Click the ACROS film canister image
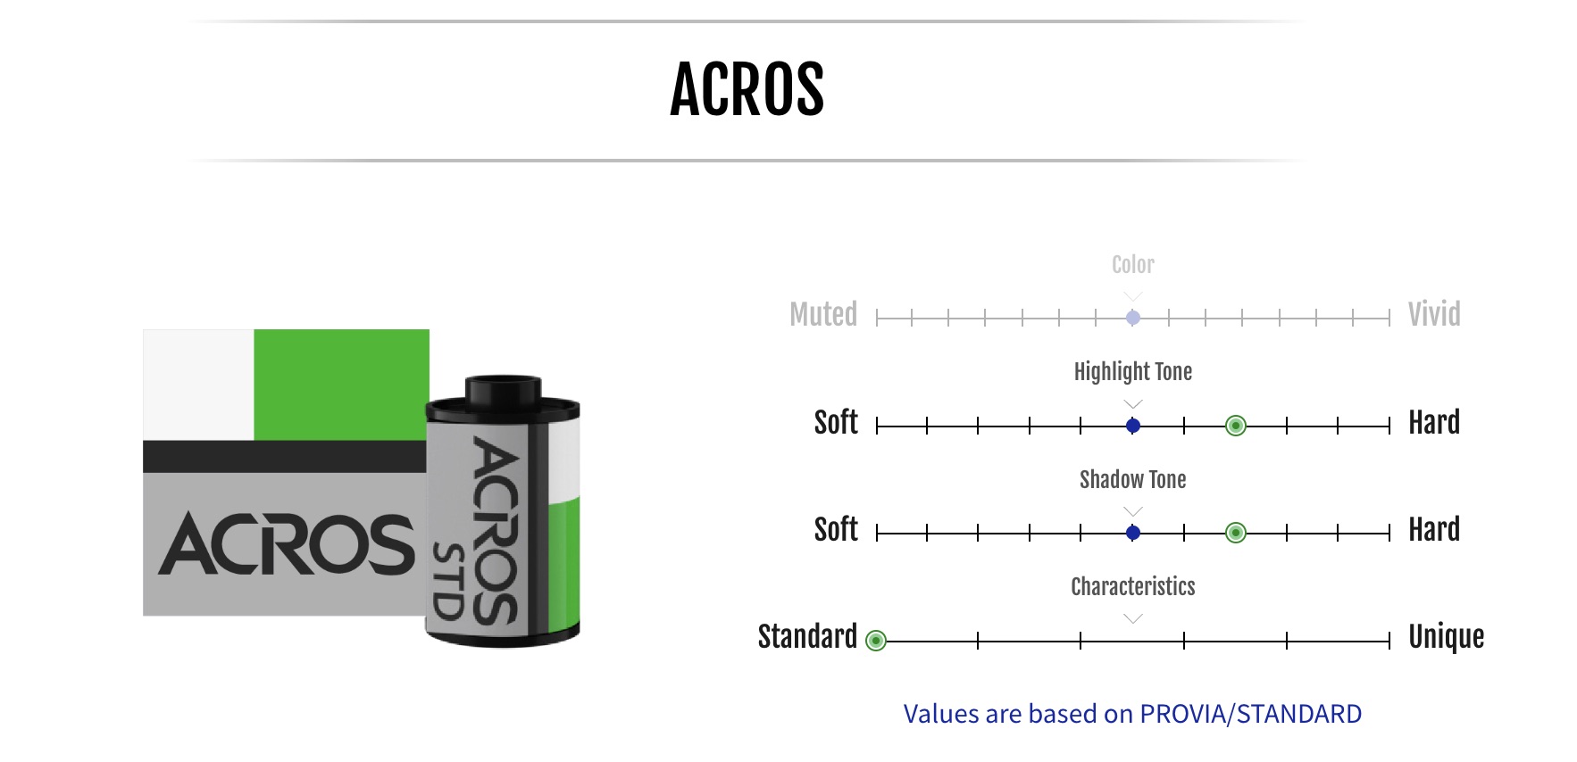This screenshot has width=1577, height=762. (503, 510)
